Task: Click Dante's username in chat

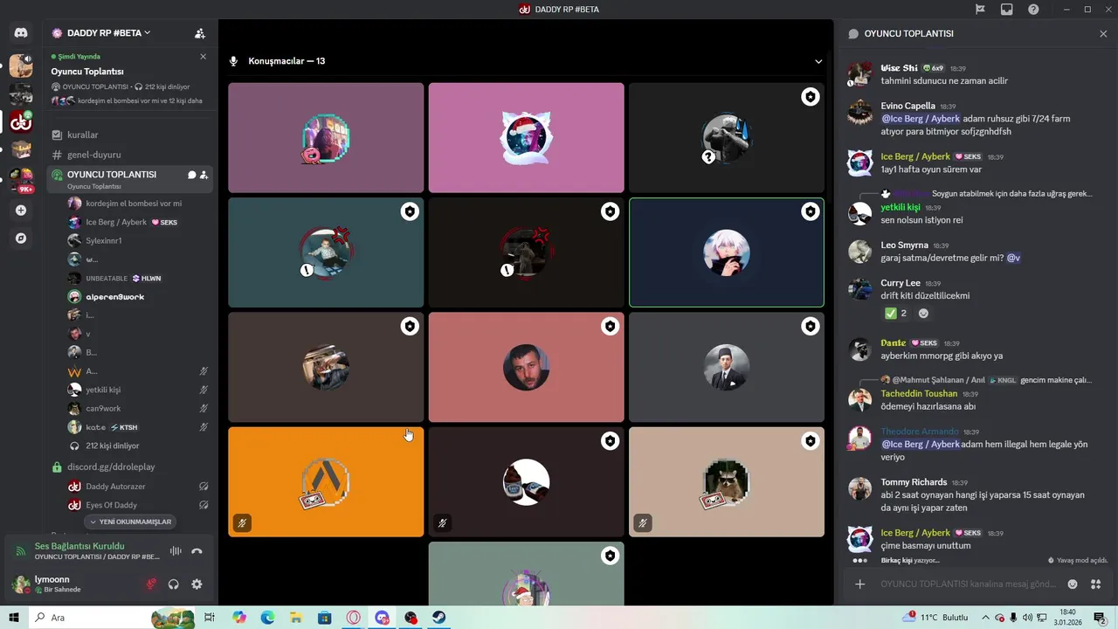Action: 894,343
